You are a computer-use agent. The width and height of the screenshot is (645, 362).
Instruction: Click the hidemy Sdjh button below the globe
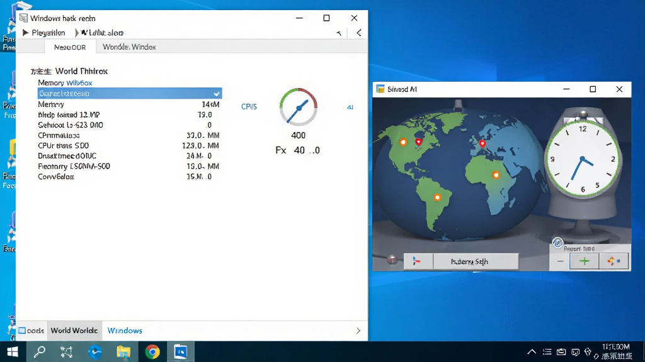pyautogui.click(x=476, y=261)
